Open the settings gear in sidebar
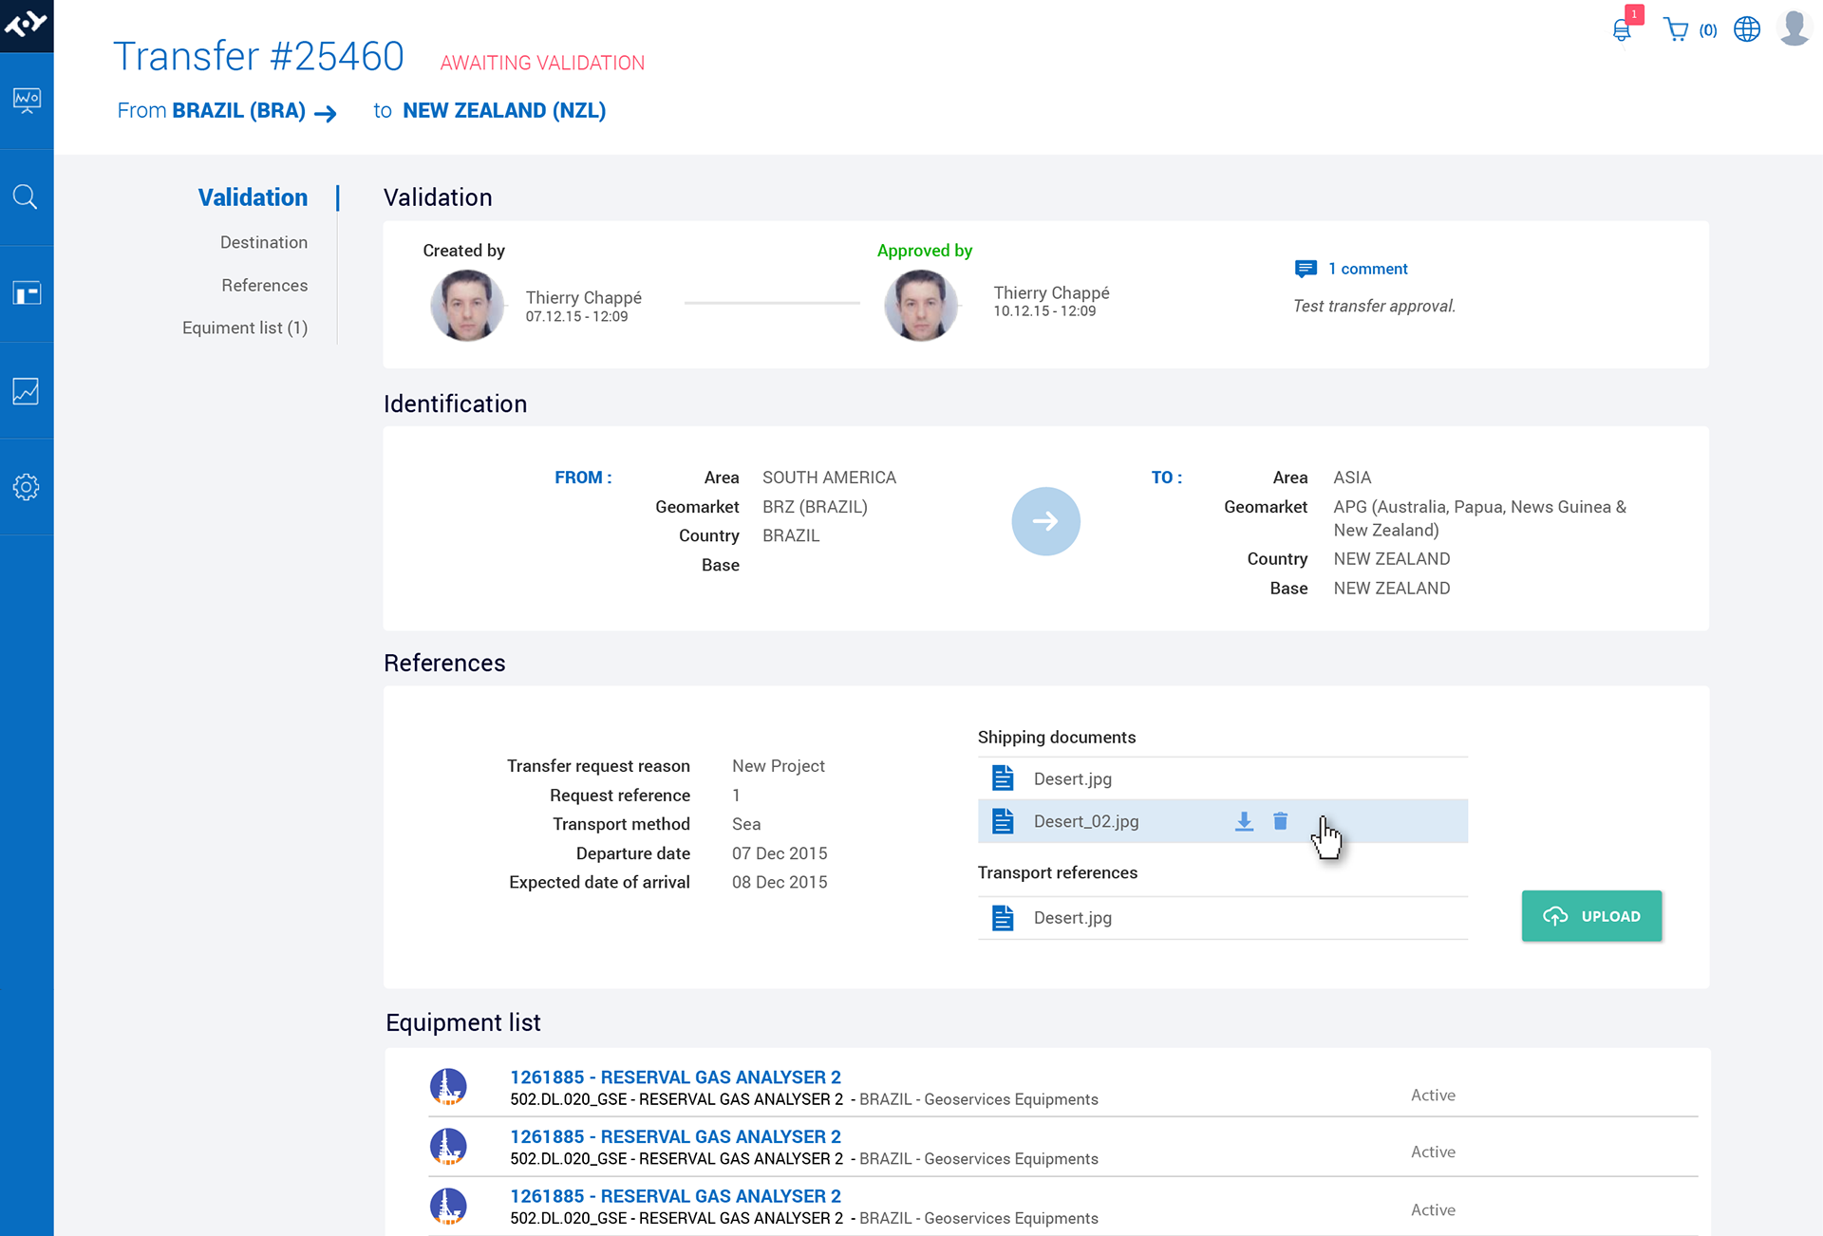 tap(26, 487)
